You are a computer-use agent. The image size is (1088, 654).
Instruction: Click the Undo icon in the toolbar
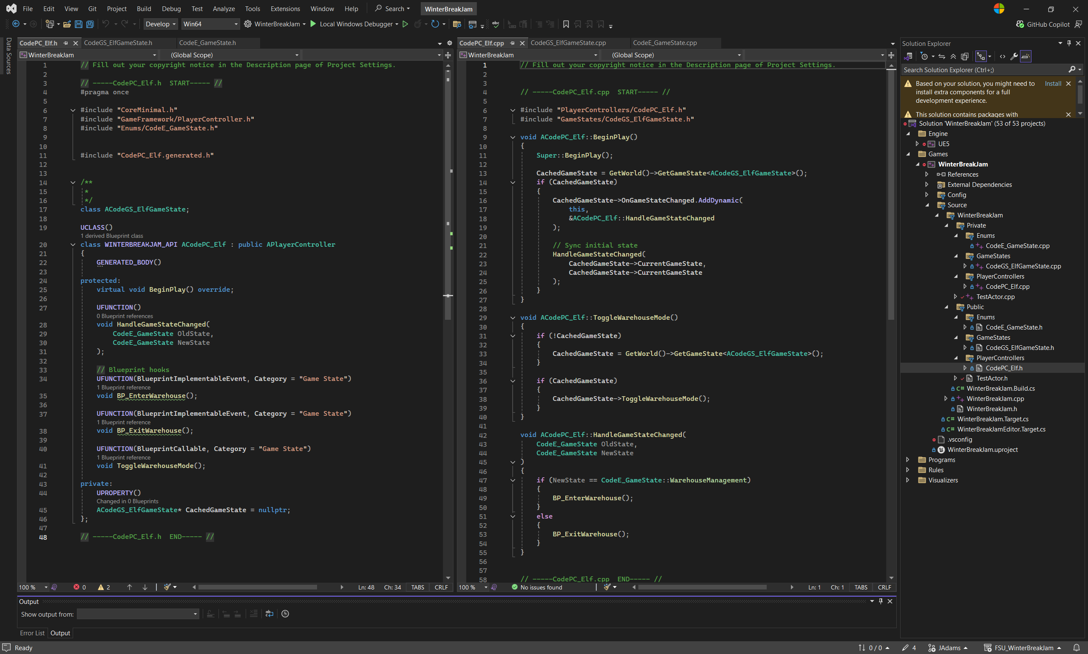[107, 24]
